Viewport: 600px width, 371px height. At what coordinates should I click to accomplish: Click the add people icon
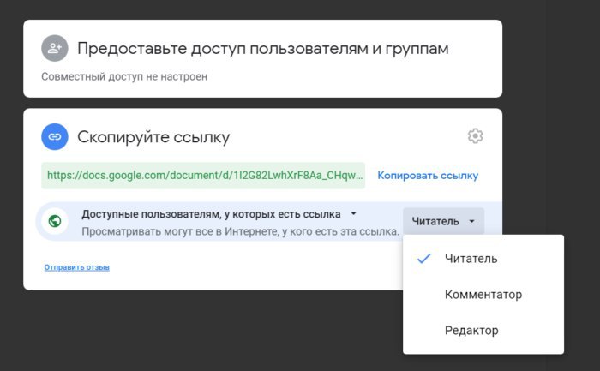coord(55,48)
